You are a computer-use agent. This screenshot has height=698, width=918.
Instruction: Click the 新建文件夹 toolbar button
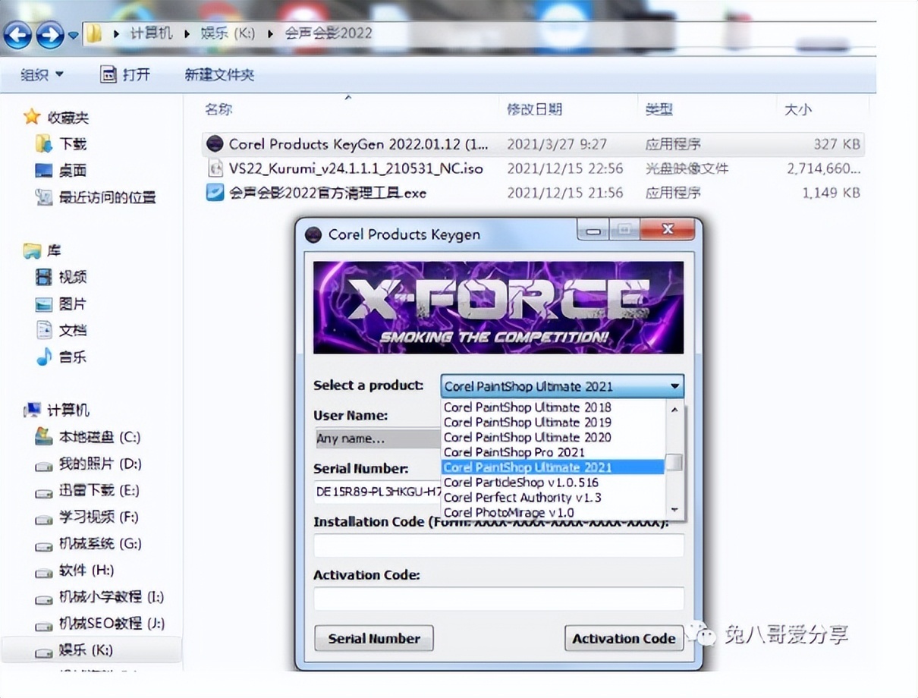[x=219, y=74]
